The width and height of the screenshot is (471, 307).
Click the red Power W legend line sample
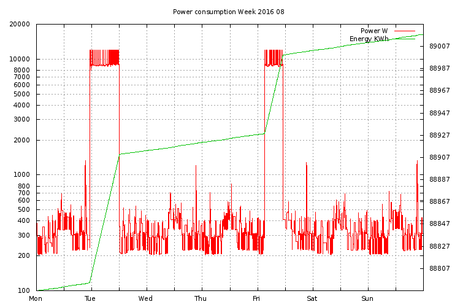(405, 31)
